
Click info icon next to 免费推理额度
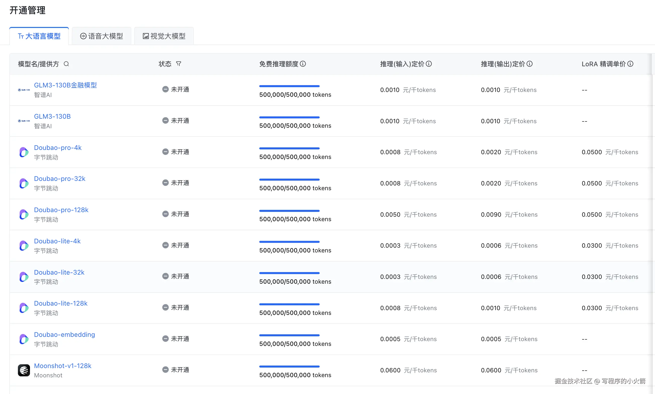[x=303, y=64]
